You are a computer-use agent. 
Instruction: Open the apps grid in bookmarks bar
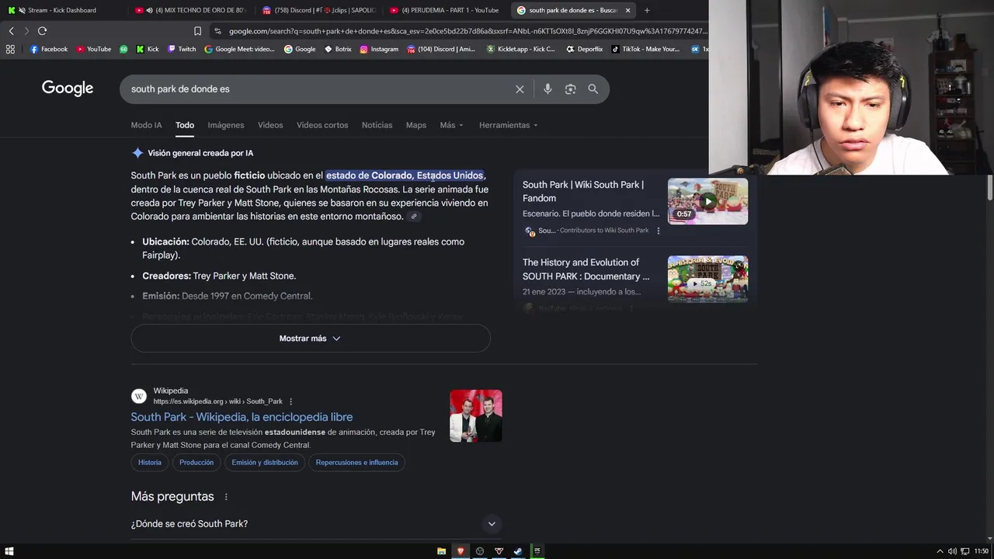pos(10,49)
